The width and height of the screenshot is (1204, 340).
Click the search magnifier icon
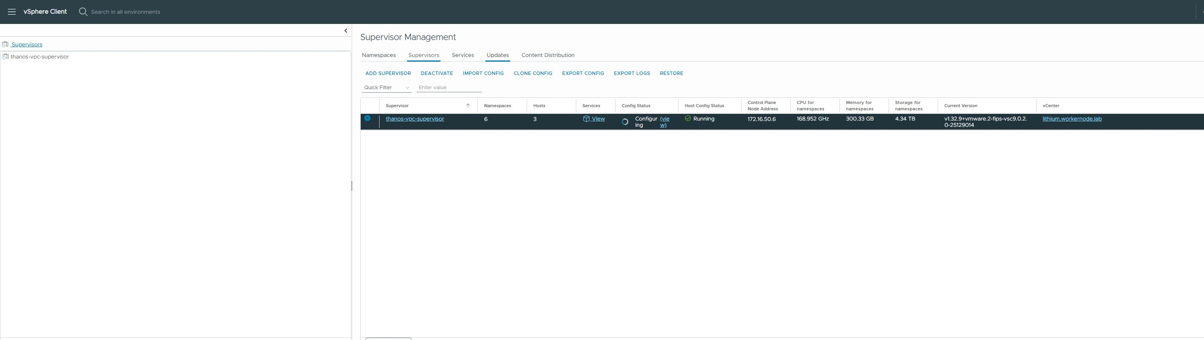(83, 12)
